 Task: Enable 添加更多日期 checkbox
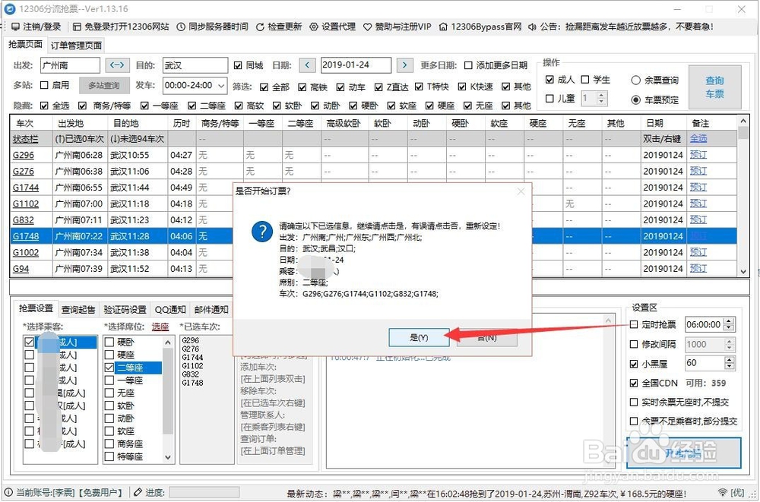(x=468, y=65)
